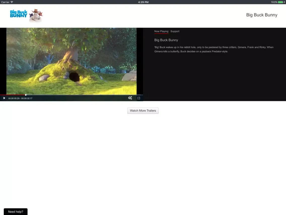The image size is (286, 215).
Task: Click the Wi-Fi status icon
Action: tap(12, 2)
